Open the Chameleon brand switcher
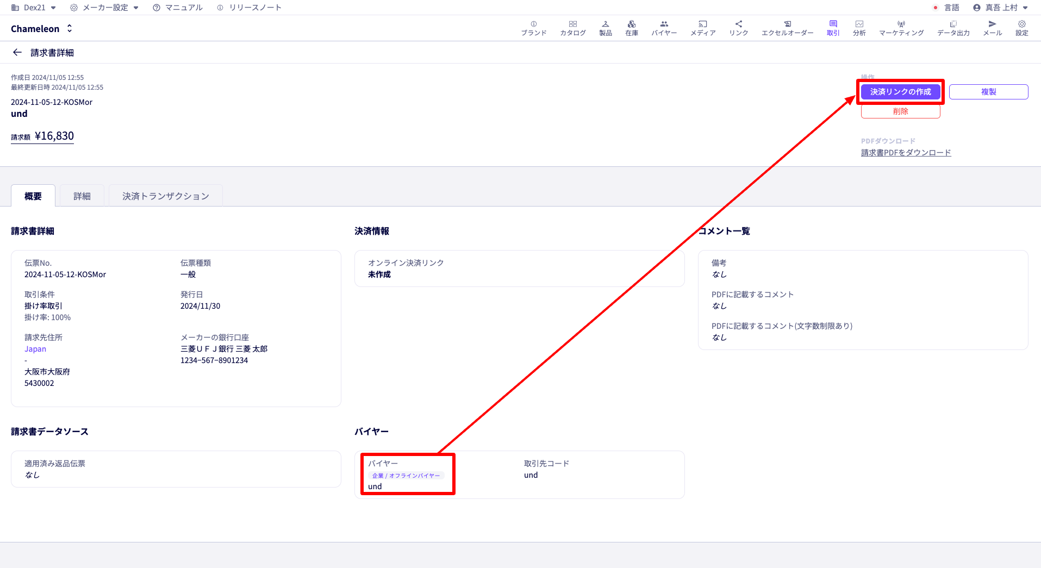The height and width of the screenshot is (568, 1041). [42, 29]
